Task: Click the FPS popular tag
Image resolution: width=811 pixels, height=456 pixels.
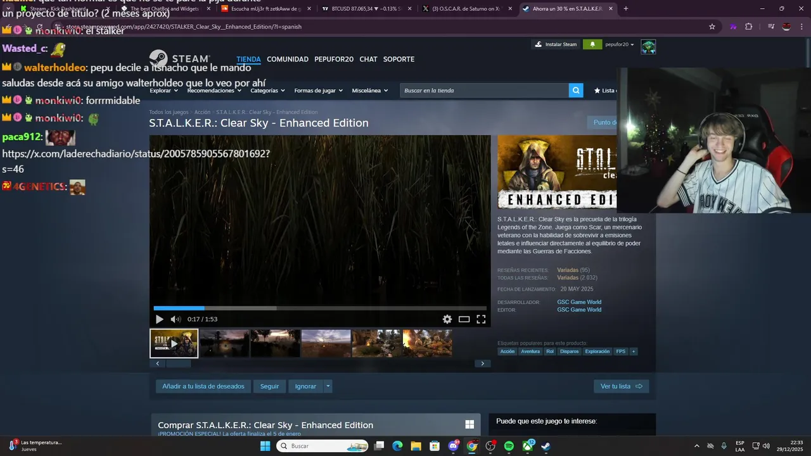Action: click(620, 351)
